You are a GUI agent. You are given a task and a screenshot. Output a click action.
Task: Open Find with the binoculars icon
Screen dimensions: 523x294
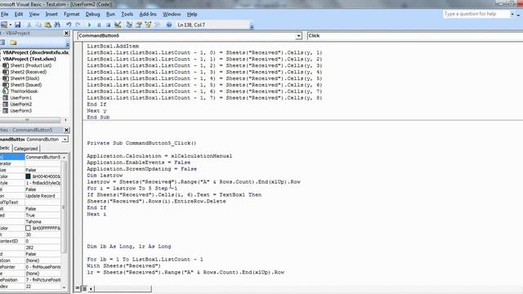coord(57,24)
